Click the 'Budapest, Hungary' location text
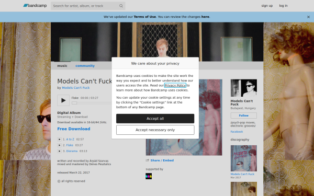The height and width of the screenshot is (196, 314). coord(243,108)
